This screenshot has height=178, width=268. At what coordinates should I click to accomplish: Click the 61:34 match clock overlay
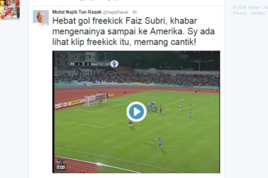104,64
